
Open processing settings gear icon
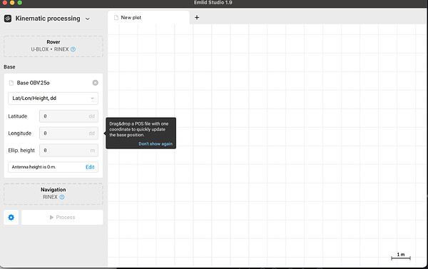point(11,218)
